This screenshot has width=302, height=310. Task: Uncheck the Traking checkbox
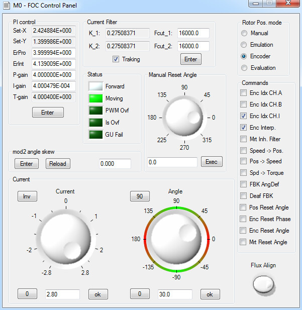116,59
